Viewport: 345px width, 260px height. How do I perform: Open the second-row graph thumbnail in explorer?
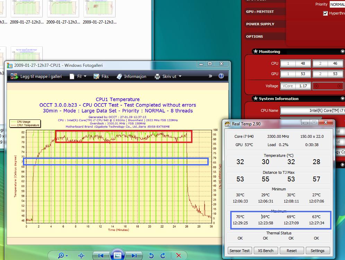(x=27, y=53)
